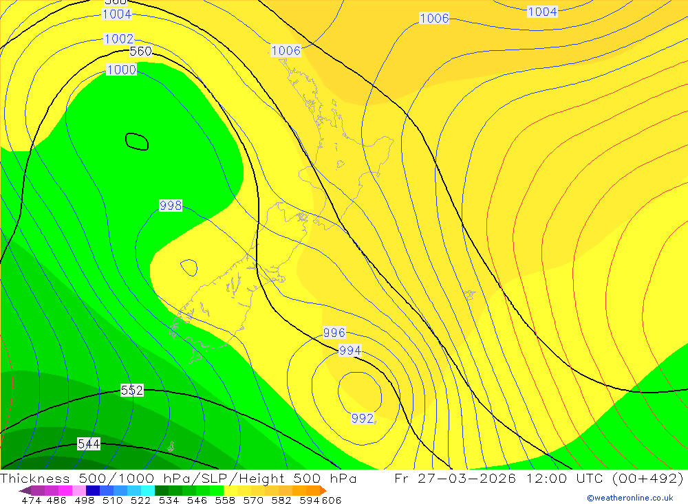Screen dimensions: 688x504
Task: Click the bright yellow legend swatch at 558
Action: (x=230, y=490)
